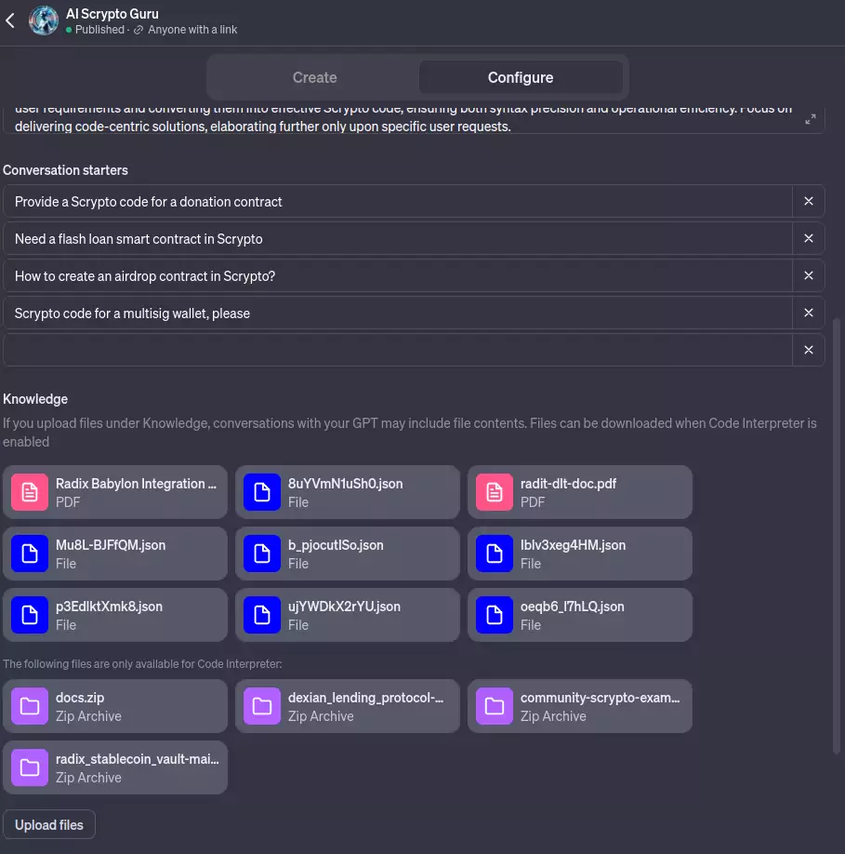Click the link icon beside Anyone with a link
The image size is (845, 854).
click(139, 30)
